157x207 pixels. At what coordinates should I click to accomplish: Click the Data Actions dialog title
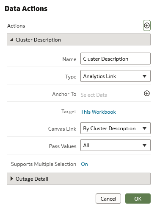(x=26, y=8)
